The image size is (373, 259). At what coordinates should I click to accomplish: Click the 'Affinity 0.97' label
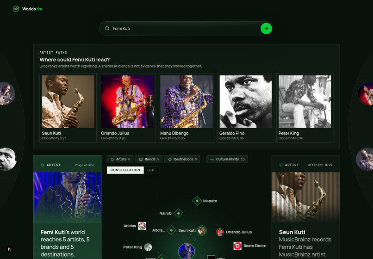320,165
